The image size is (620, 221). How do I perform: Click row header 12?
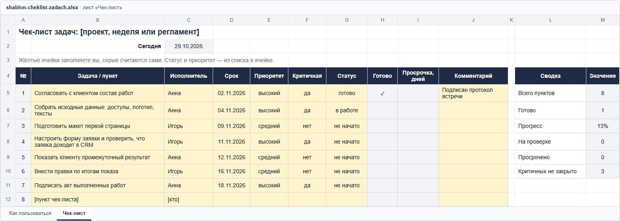point(8,199)
